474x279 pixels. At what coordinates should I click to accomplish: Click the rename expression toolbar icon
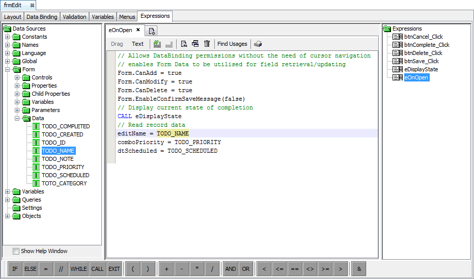(184, 44)
